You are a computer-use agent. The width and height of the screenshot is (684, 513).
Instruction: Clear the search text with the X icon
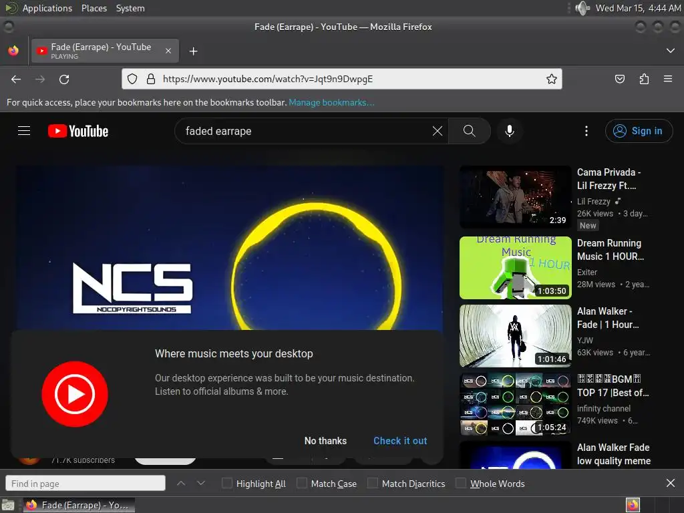[x=437, y=131]
